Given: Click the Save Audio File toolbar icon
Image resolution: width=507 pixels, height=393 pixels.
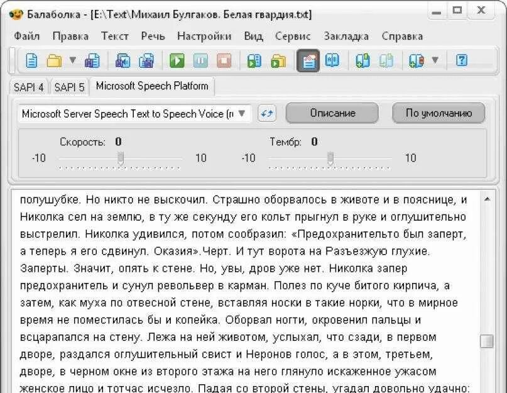Looking at the screenshot, I should coord(123,60).
